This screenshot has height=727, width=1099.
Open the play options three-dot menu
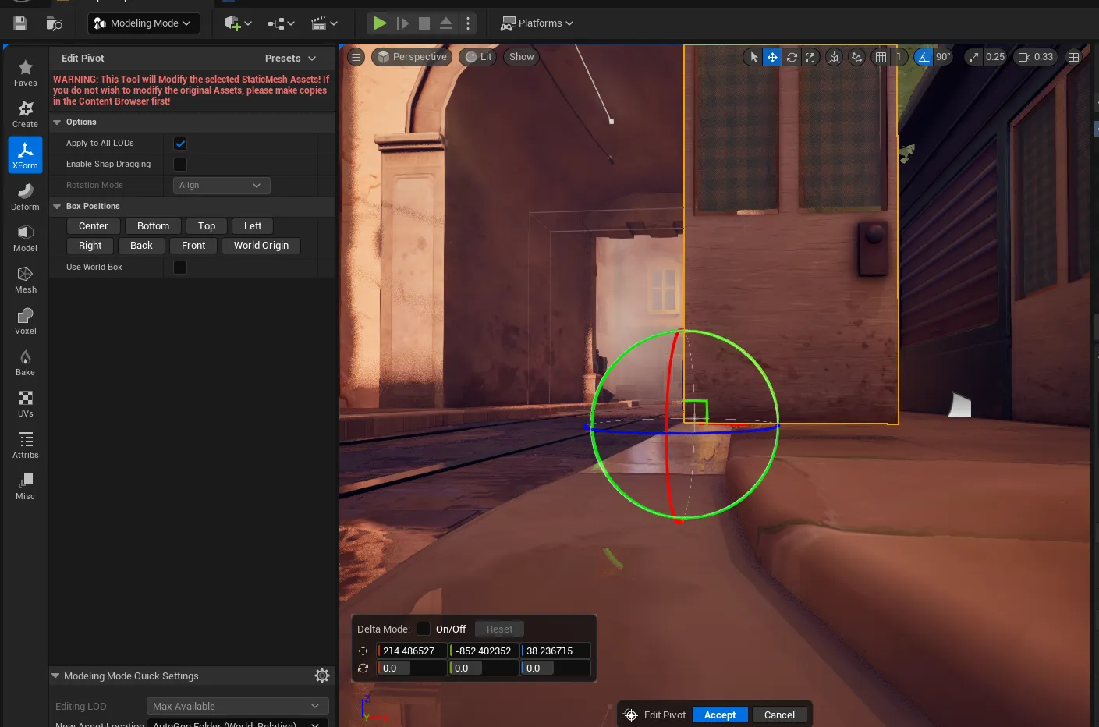pyautogui.click(x=468, y=23)
